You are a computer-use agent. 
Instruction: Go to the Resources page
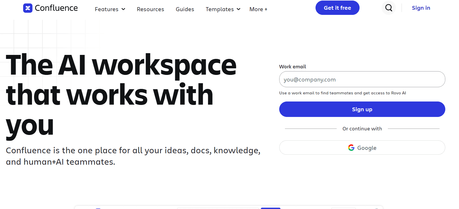click(x=150, y=9)
